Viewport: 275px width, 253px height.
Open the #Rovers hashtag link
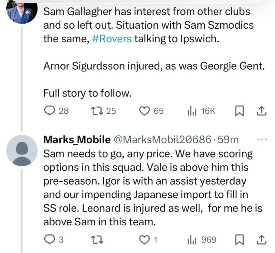point(111,38)
